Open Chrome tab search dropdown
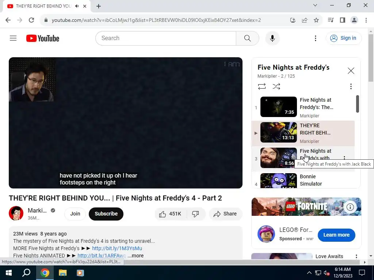 click(315, 5)
